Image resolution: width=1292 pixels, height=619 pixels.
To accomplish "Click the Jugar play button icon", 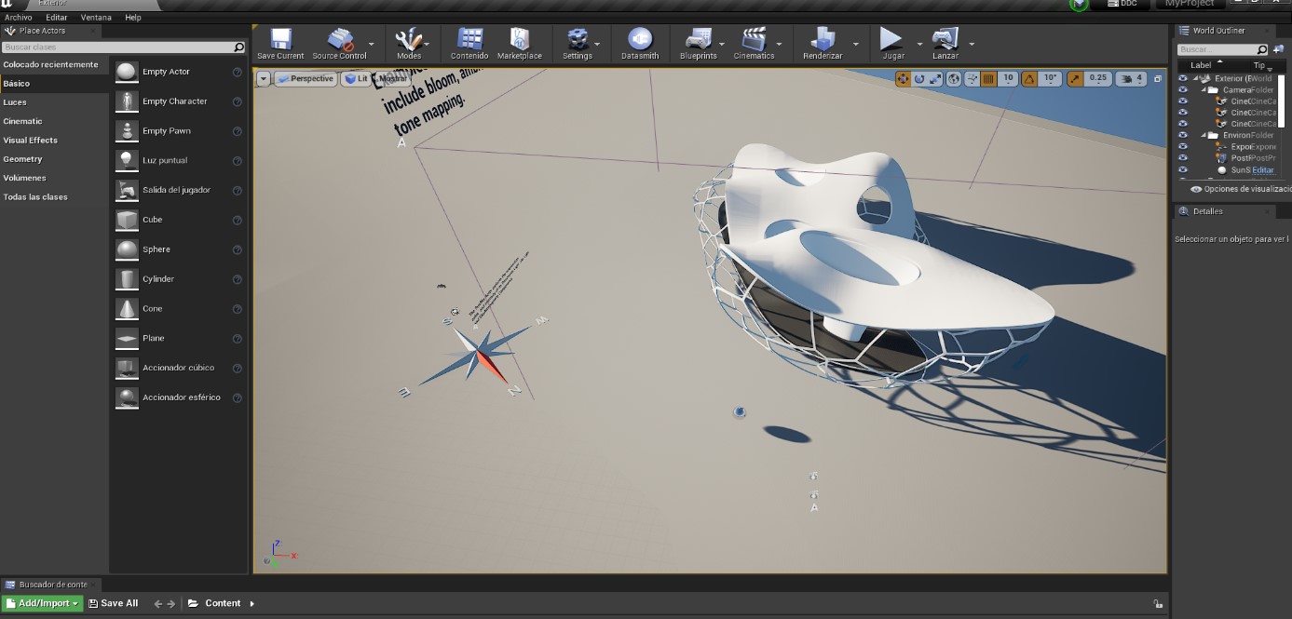I will (x=891, y=40).
